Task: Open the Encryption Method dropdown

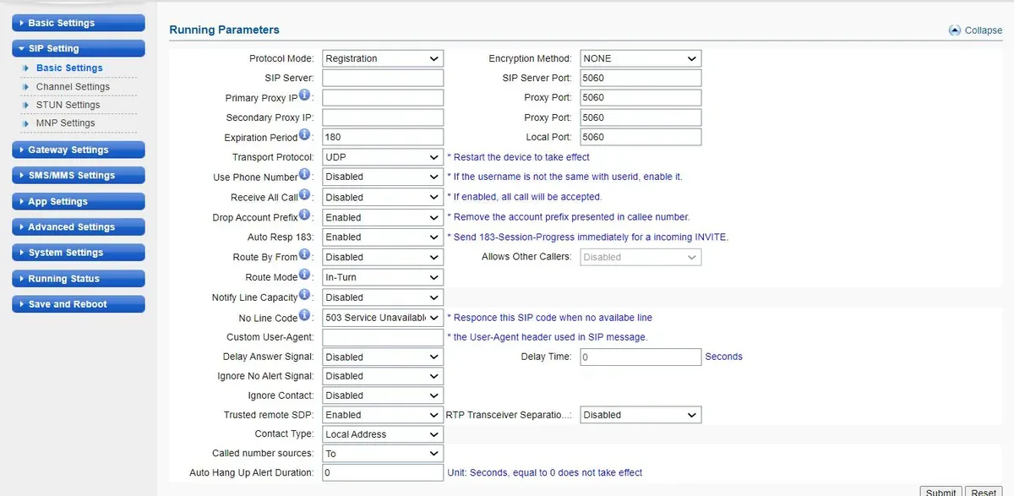Action: (x=641, y=58)
